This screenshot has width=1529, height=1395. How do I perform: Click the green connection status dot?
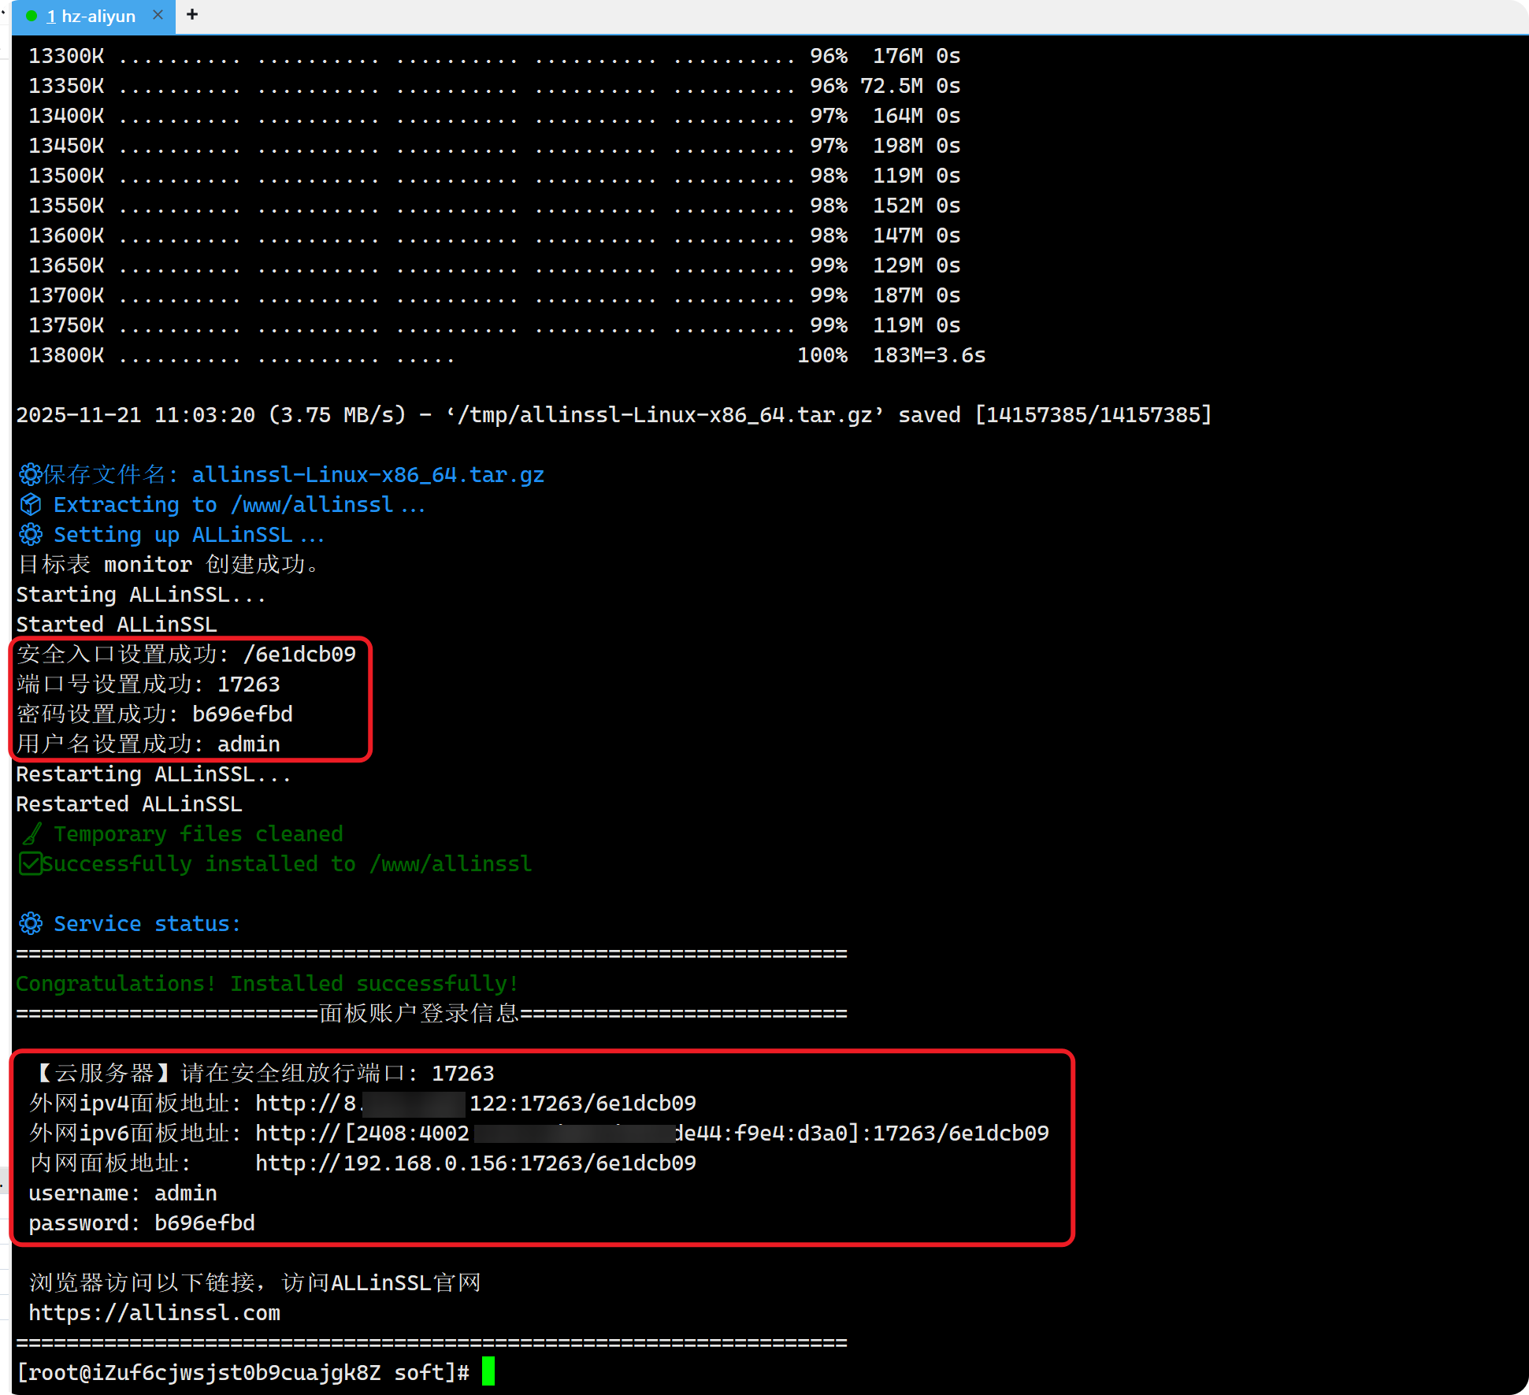click(x=32, y=17)
